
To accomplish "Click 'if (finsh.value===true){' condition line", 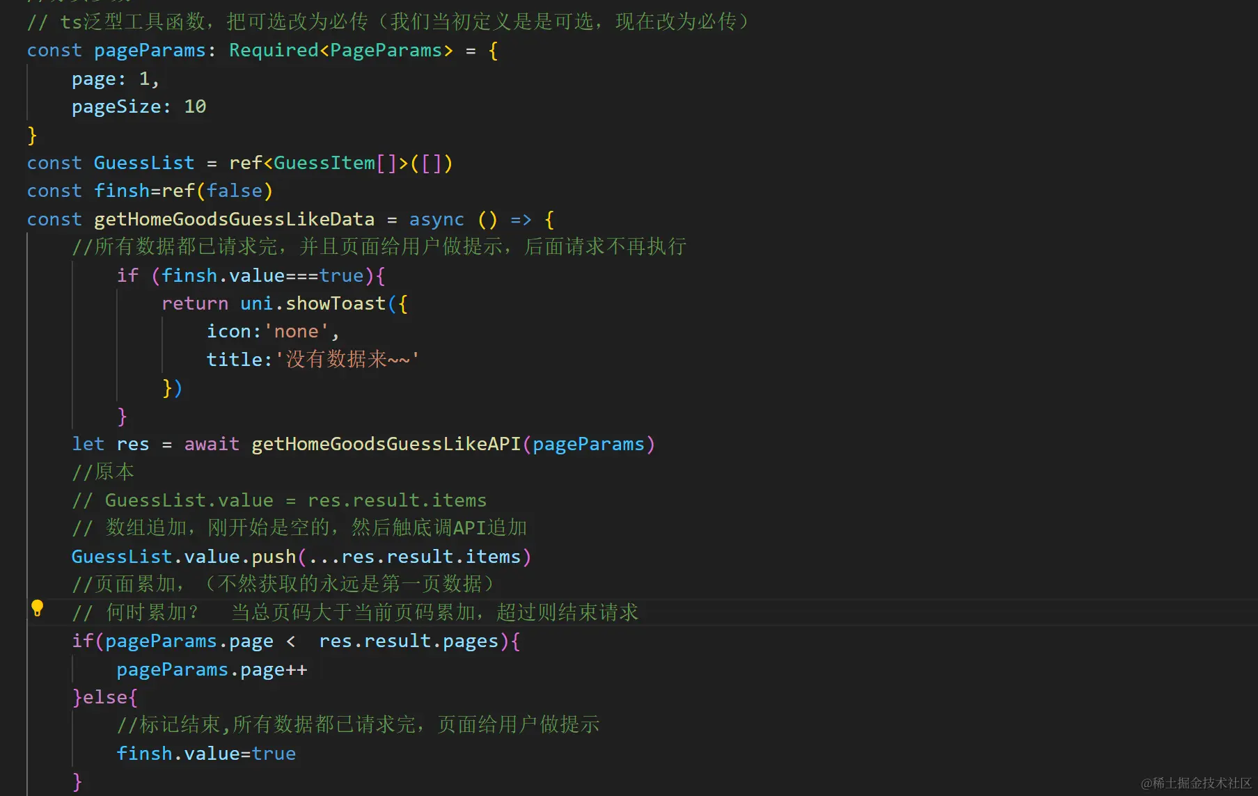I will [251, 276].
